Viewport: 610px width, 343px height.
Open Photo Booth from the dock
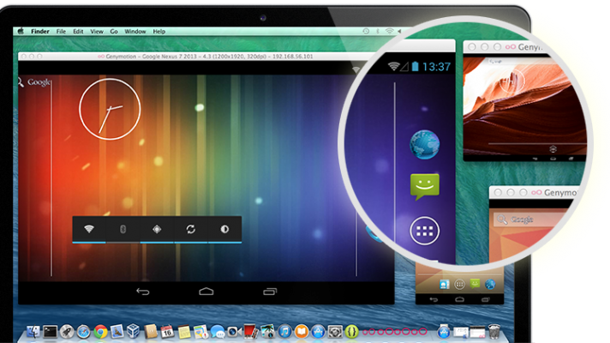pos(250,332)
